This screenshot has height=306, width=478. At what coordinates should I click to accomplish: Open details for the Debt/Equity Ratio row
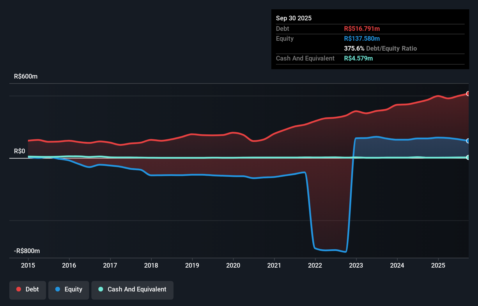(x=380, y=48)
